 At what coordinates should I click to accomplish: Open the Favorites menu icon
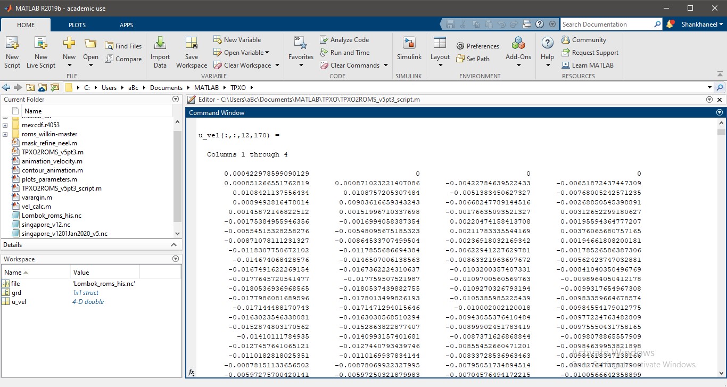pyautogui.click(x=301, y=45)
